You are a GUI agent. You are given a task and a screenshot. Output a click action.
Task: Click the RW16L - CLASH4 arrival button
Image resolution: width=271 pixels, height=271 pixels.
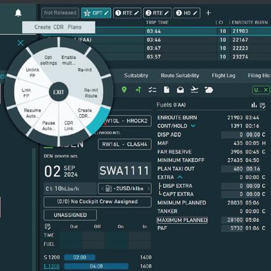click(124, 144)
